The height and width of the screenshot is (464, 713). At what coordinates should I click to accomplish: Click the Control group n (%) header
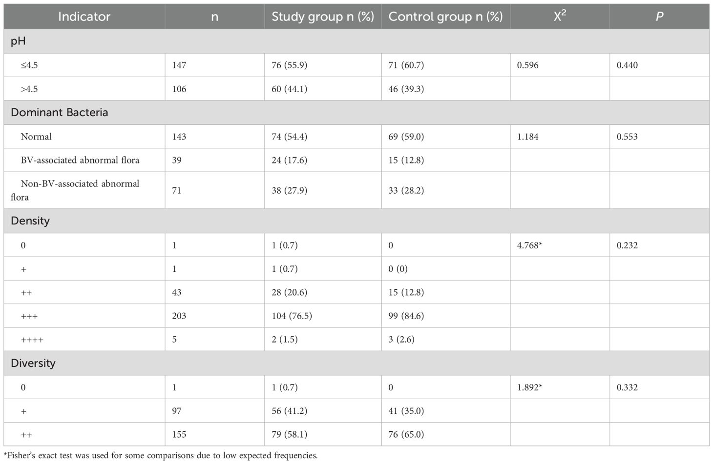(x=445, y=17)
